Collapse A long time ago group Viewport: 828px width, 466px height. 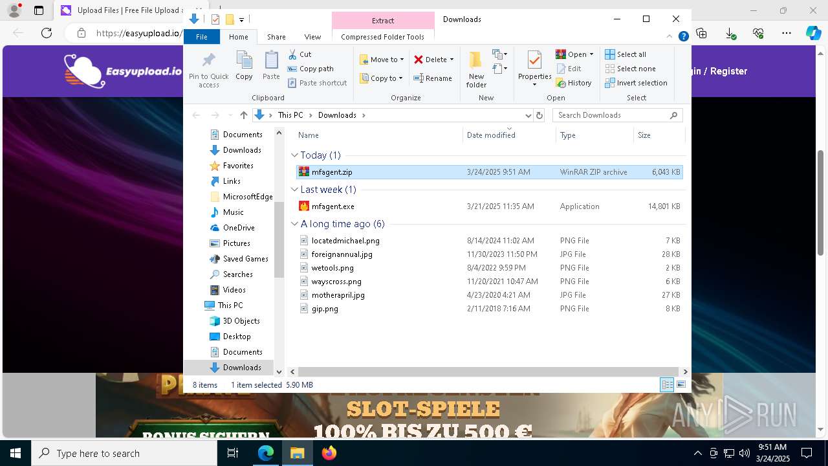[295, 224]
